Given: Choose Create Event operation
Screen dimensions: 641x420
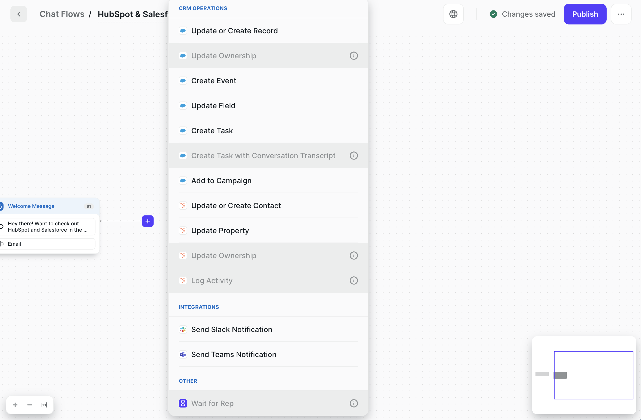Looking at the screenshot, I should click(268, 81).
